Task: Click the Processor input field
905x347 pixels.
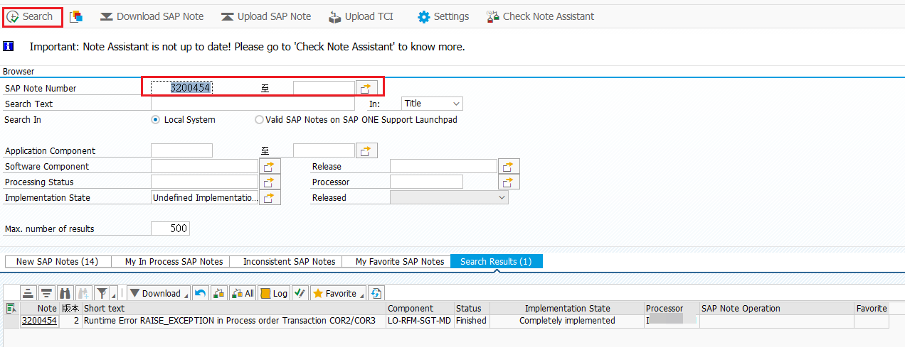Action: pos(426,182)
